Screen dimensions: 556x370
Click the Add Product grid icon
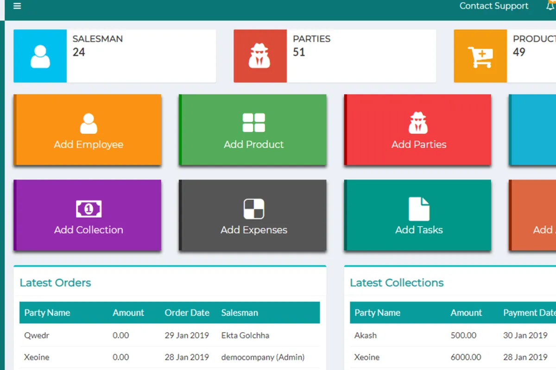253,123
